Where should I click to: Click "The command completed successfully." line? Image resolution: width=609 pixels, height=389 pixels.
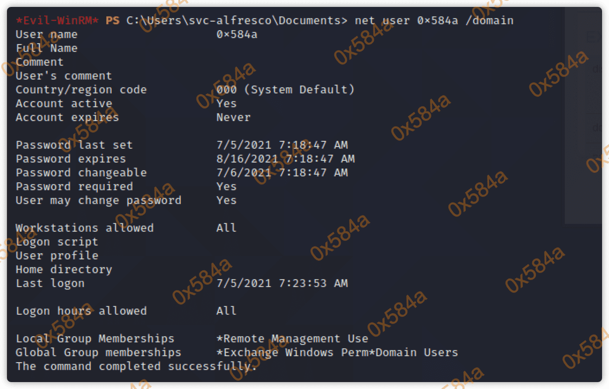tap(136, 366)
